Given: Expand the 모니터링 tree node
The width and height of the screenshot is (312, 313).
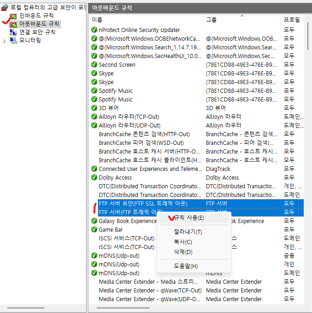Looking at the screenshot, I should pyautogui.click(x=5, y=41).
